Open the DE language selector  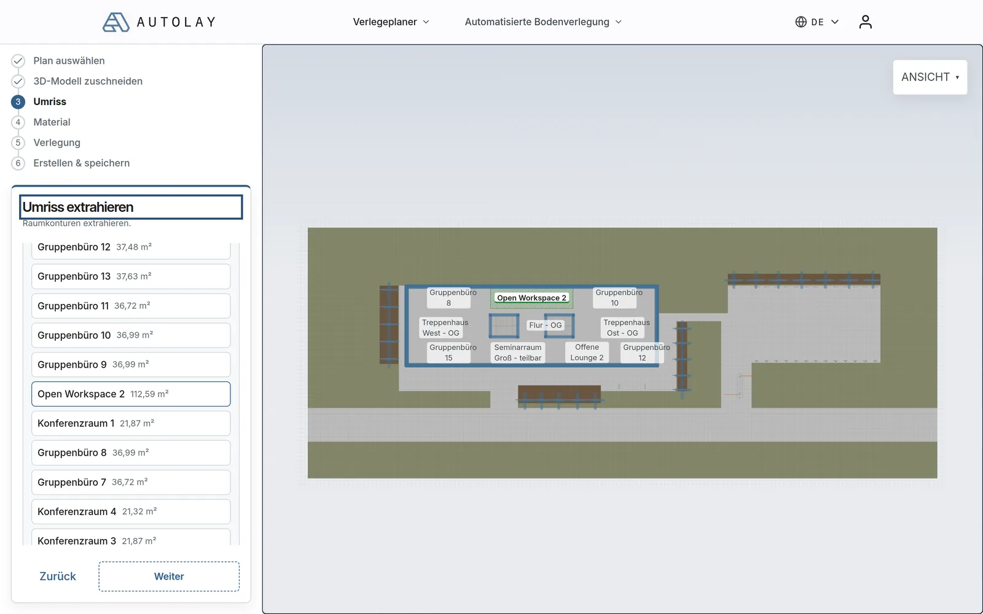(x=817, y=22)
